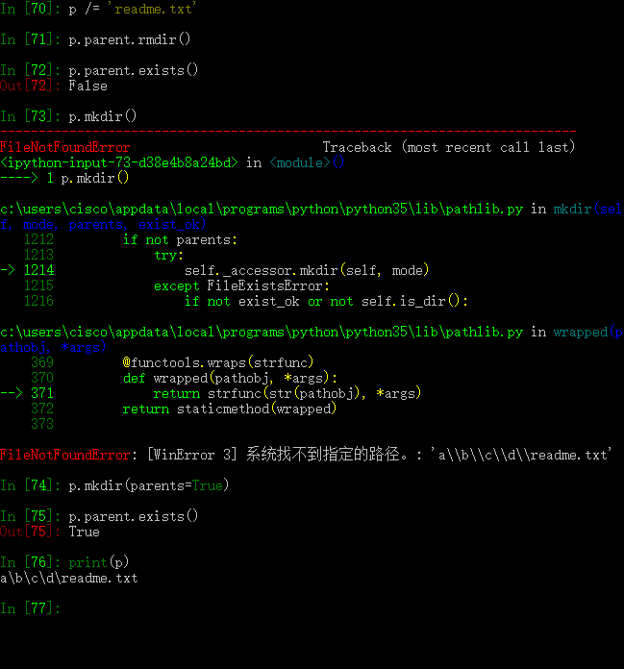Screen dimensions: 624x669
Task: Click the In [70] prompt label
Action: coord(30,9)
